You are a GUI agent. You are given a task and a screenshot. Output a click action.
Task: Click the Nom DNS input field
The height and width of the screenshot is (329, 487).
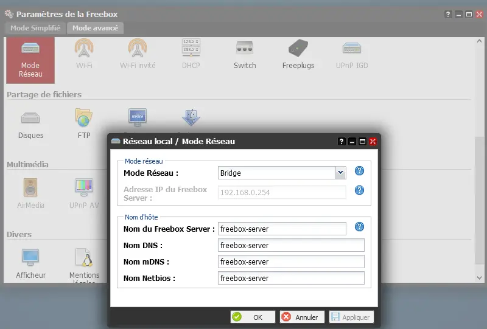[291, 245]
